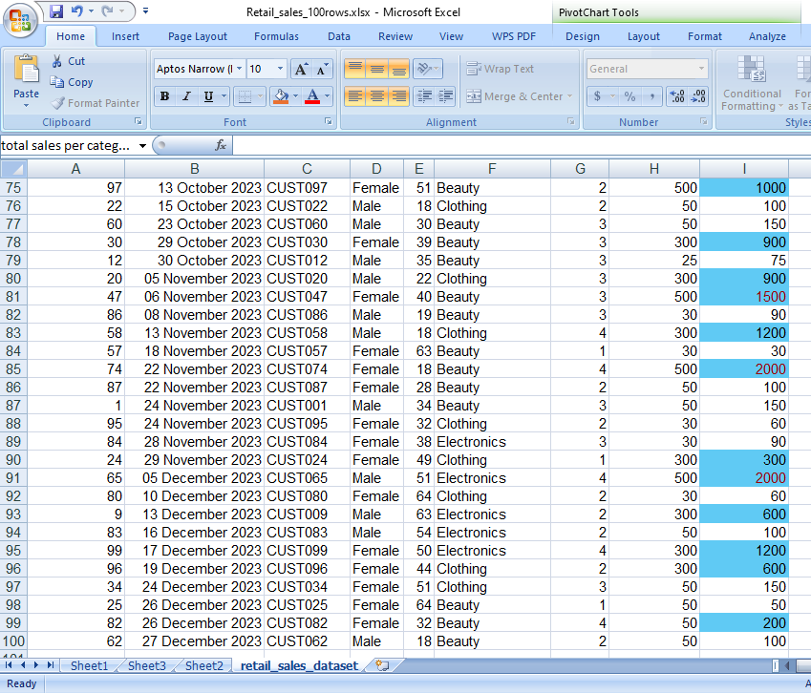Expand the font color palette arrow

tap(327, 96)
